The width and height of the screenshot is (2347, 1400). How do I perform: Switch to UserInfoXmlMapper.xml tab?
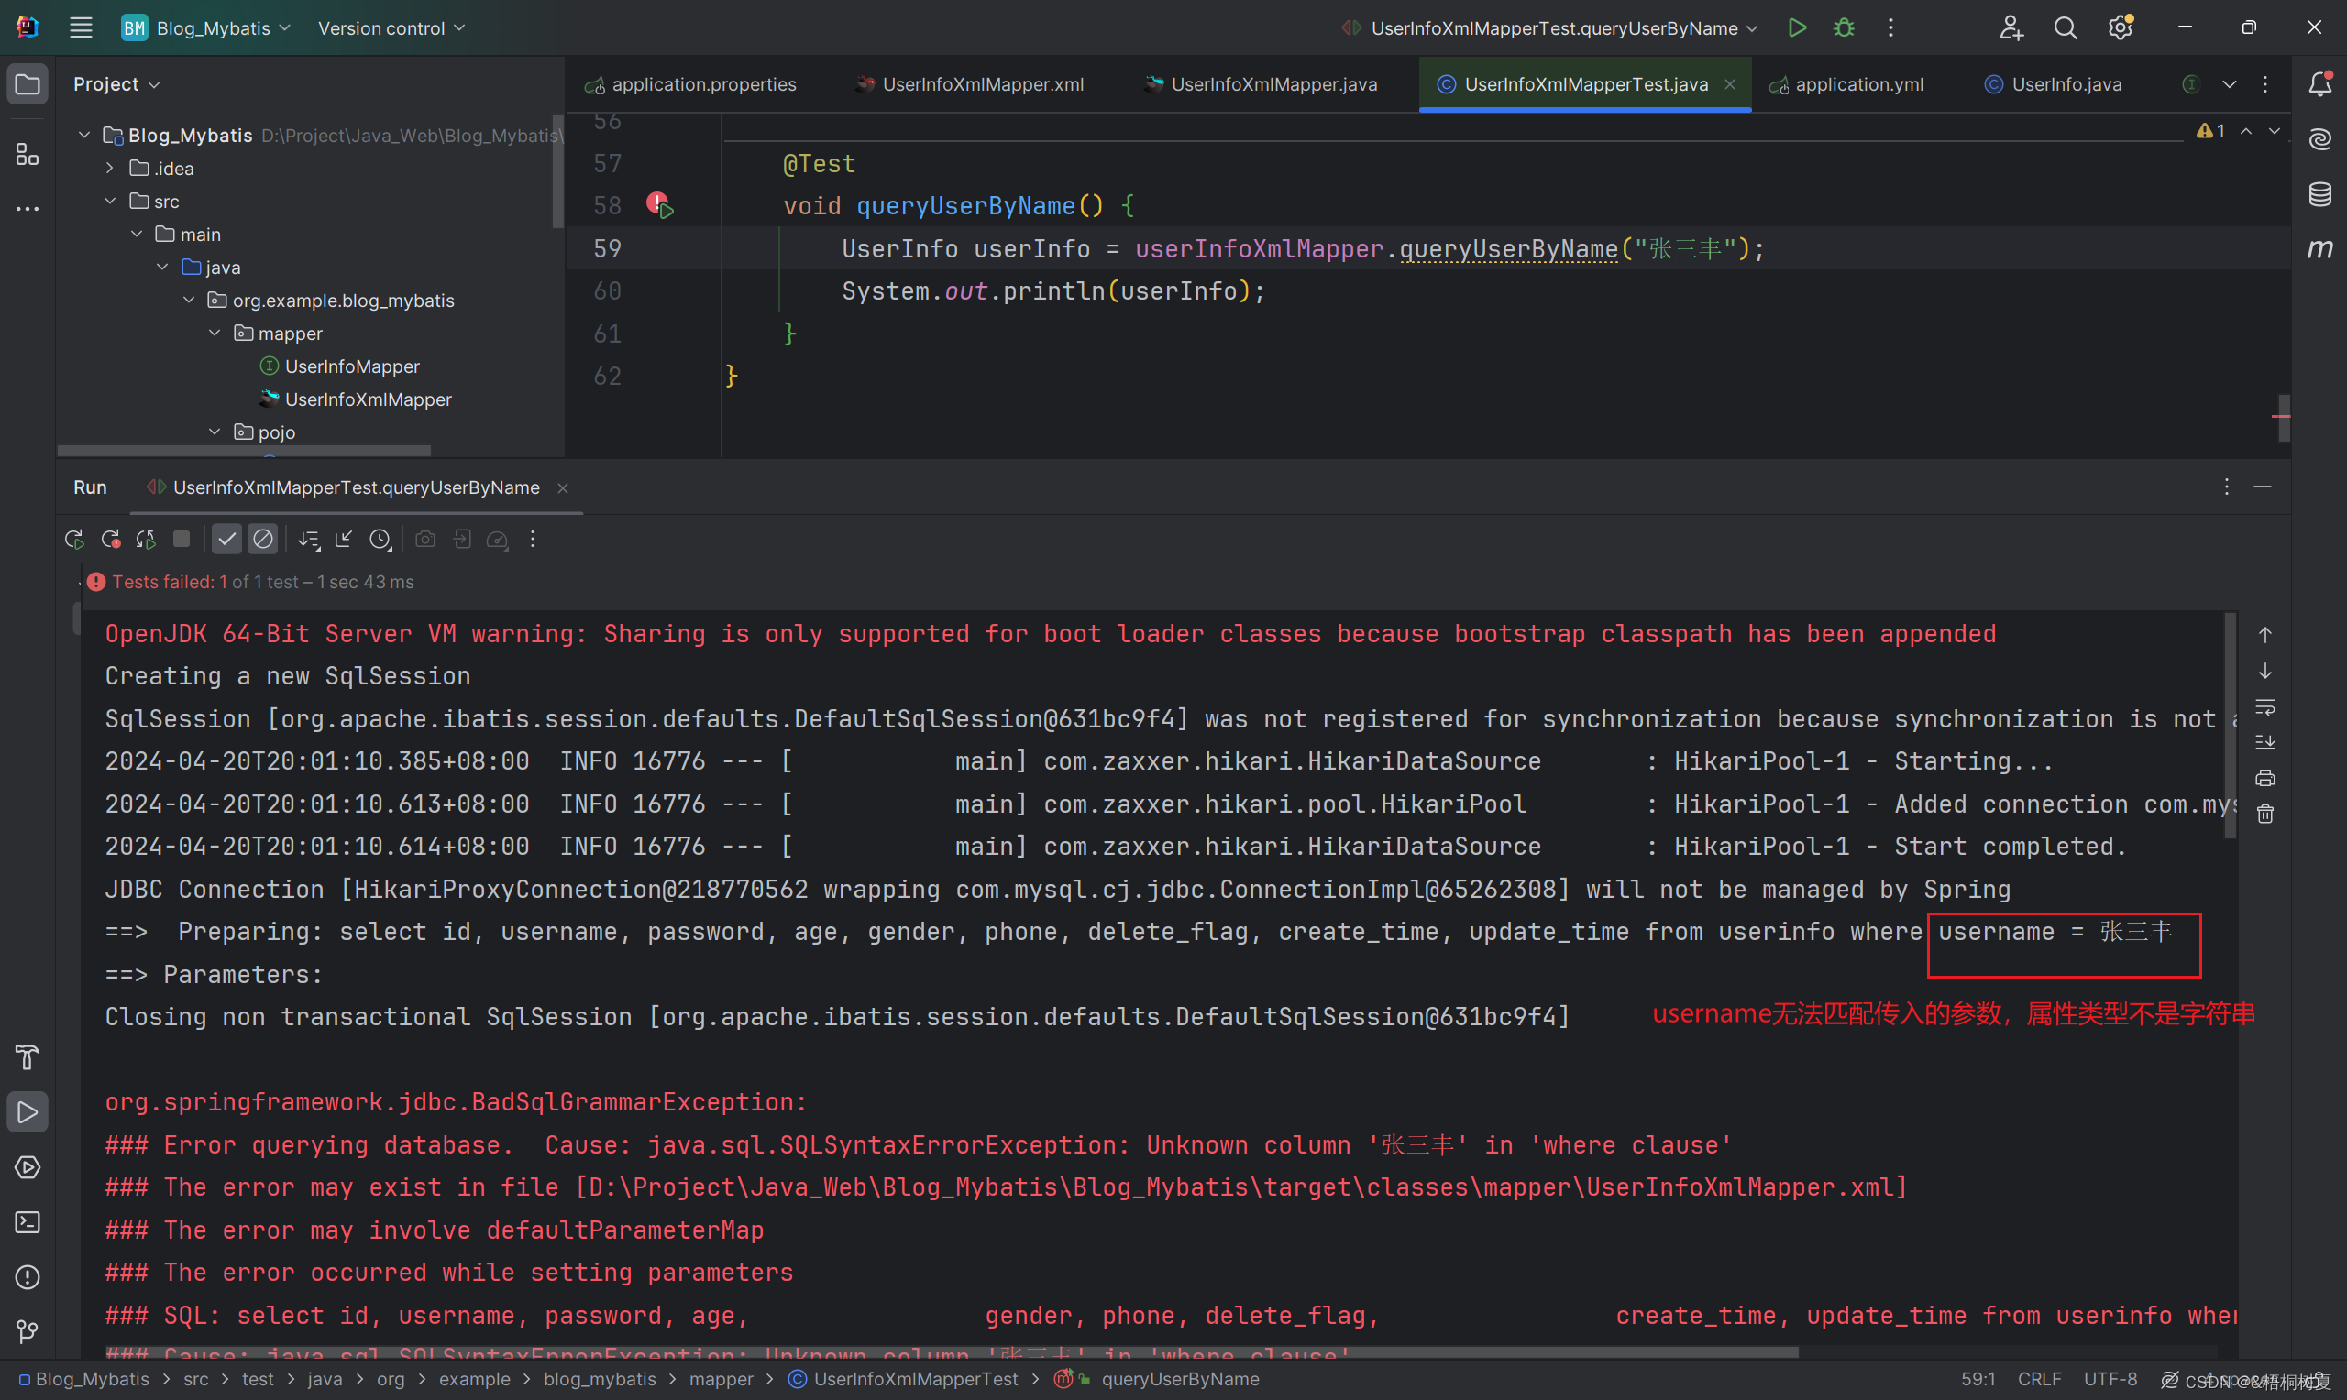969,84
